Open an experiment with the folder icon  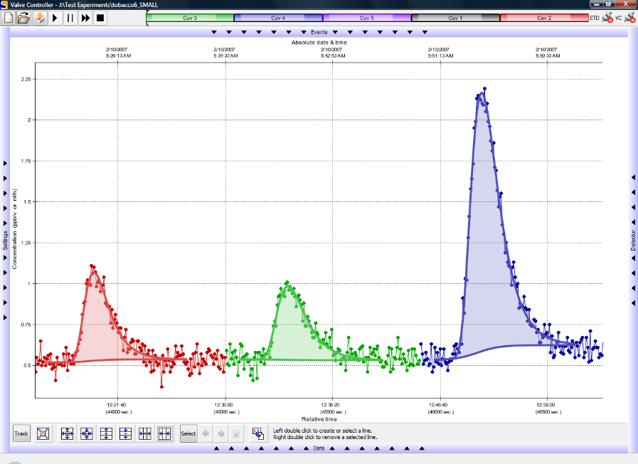(23, 18)
